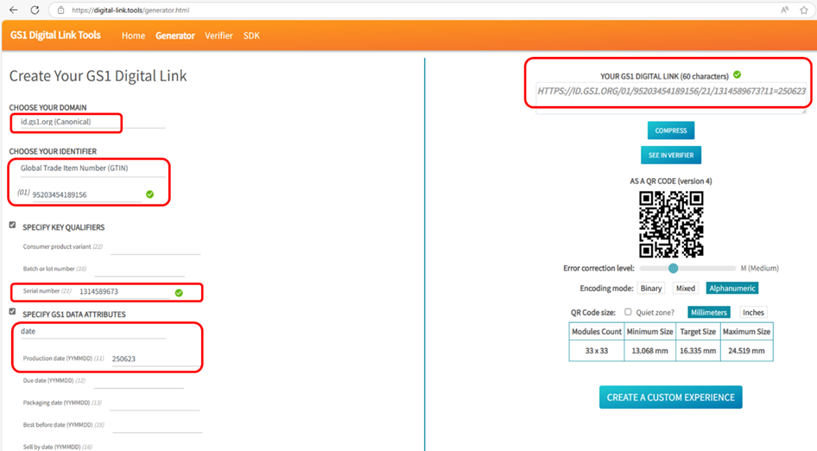Open the Global Trade Item Number identifier dropdown

pyautogui.click(x=91, y=168)
